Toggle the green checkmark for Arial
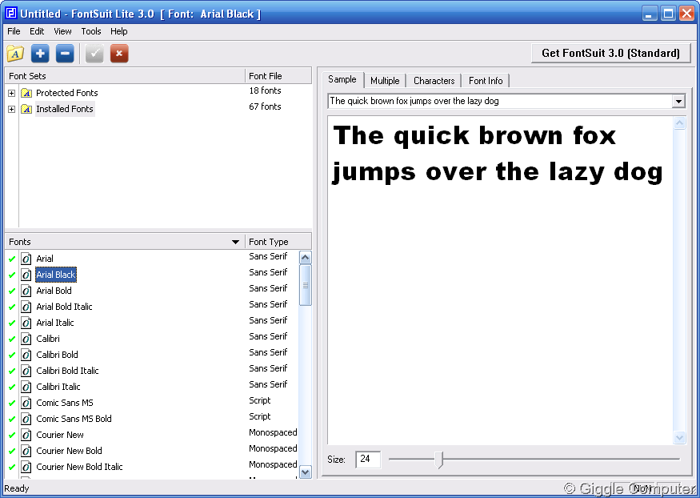Screen dimensions: 700x498 (12, 259)
